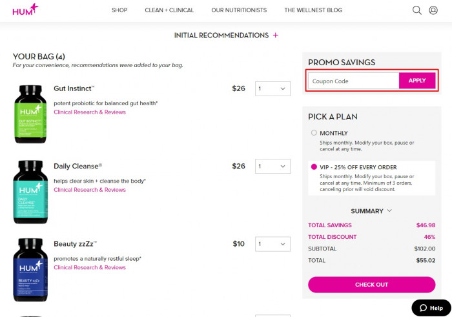452x317 pixels.
Task: Expand Initial Recommendations plus icon
Action: [x=276, y=35]
